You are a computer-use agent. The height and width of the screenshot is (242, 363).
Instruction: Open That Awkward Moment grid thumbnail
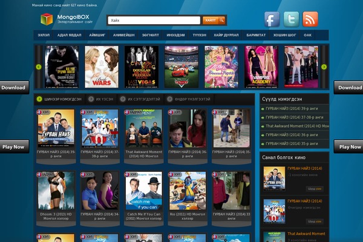click(144, 128)
